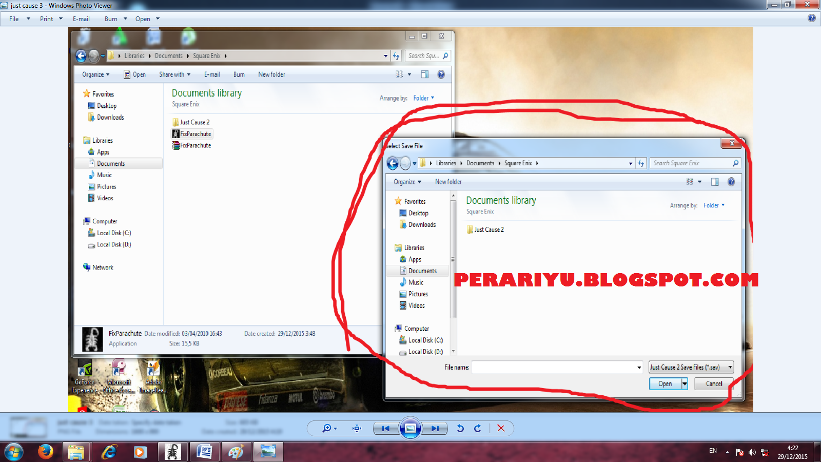Switch to Microsoft Word on the taskbar
This screenshot has height=462, width=821.
pos(204,452)
